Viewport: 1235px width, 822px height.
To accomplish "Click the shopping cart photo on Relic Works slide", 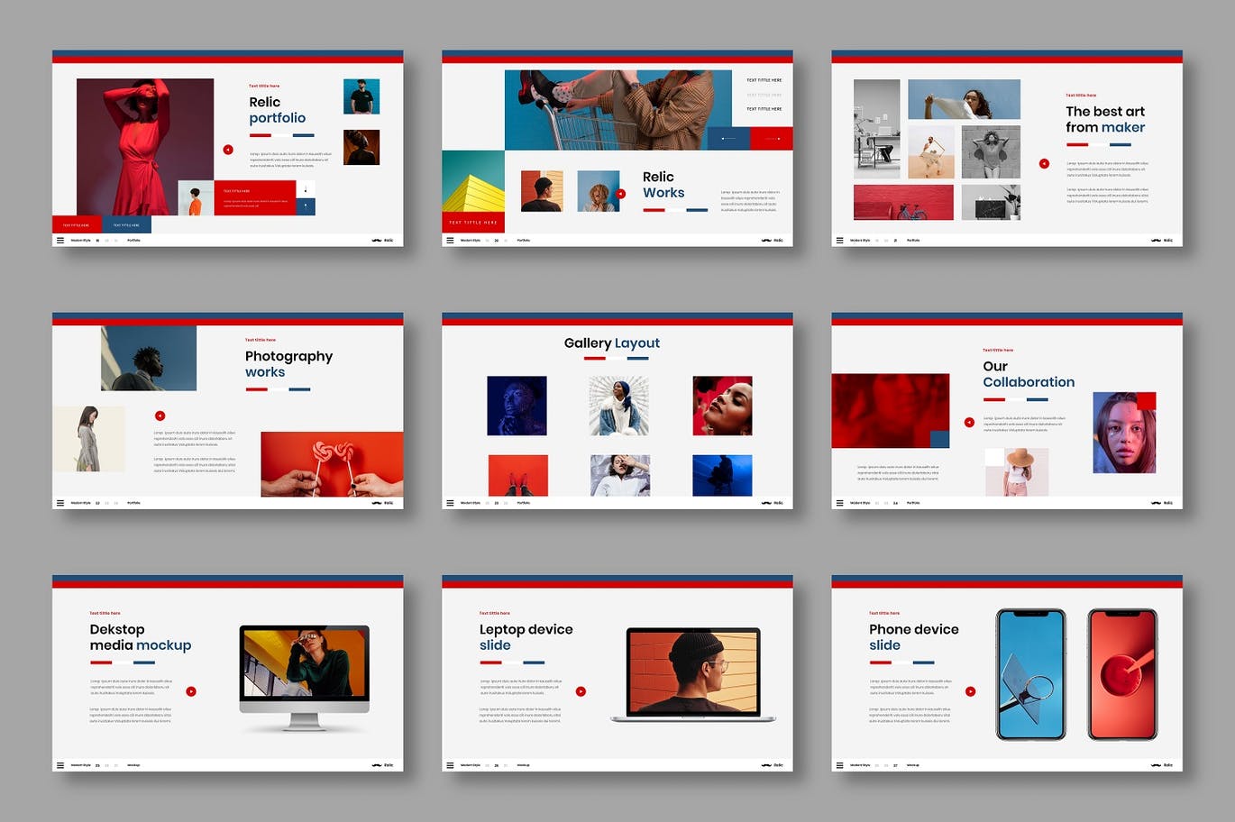I will 617,109.
